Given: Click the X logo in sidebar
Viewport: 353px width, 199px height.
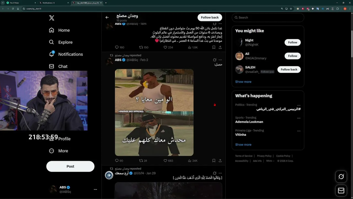Looking at the screenshot, I should point(52,18).
